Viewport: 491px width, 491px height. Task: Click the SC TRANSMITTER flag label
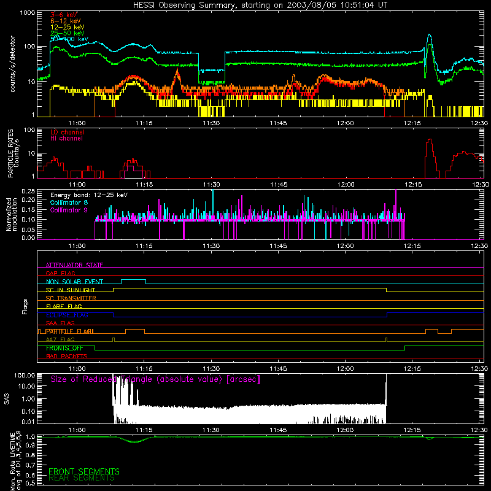coord(71,298)
